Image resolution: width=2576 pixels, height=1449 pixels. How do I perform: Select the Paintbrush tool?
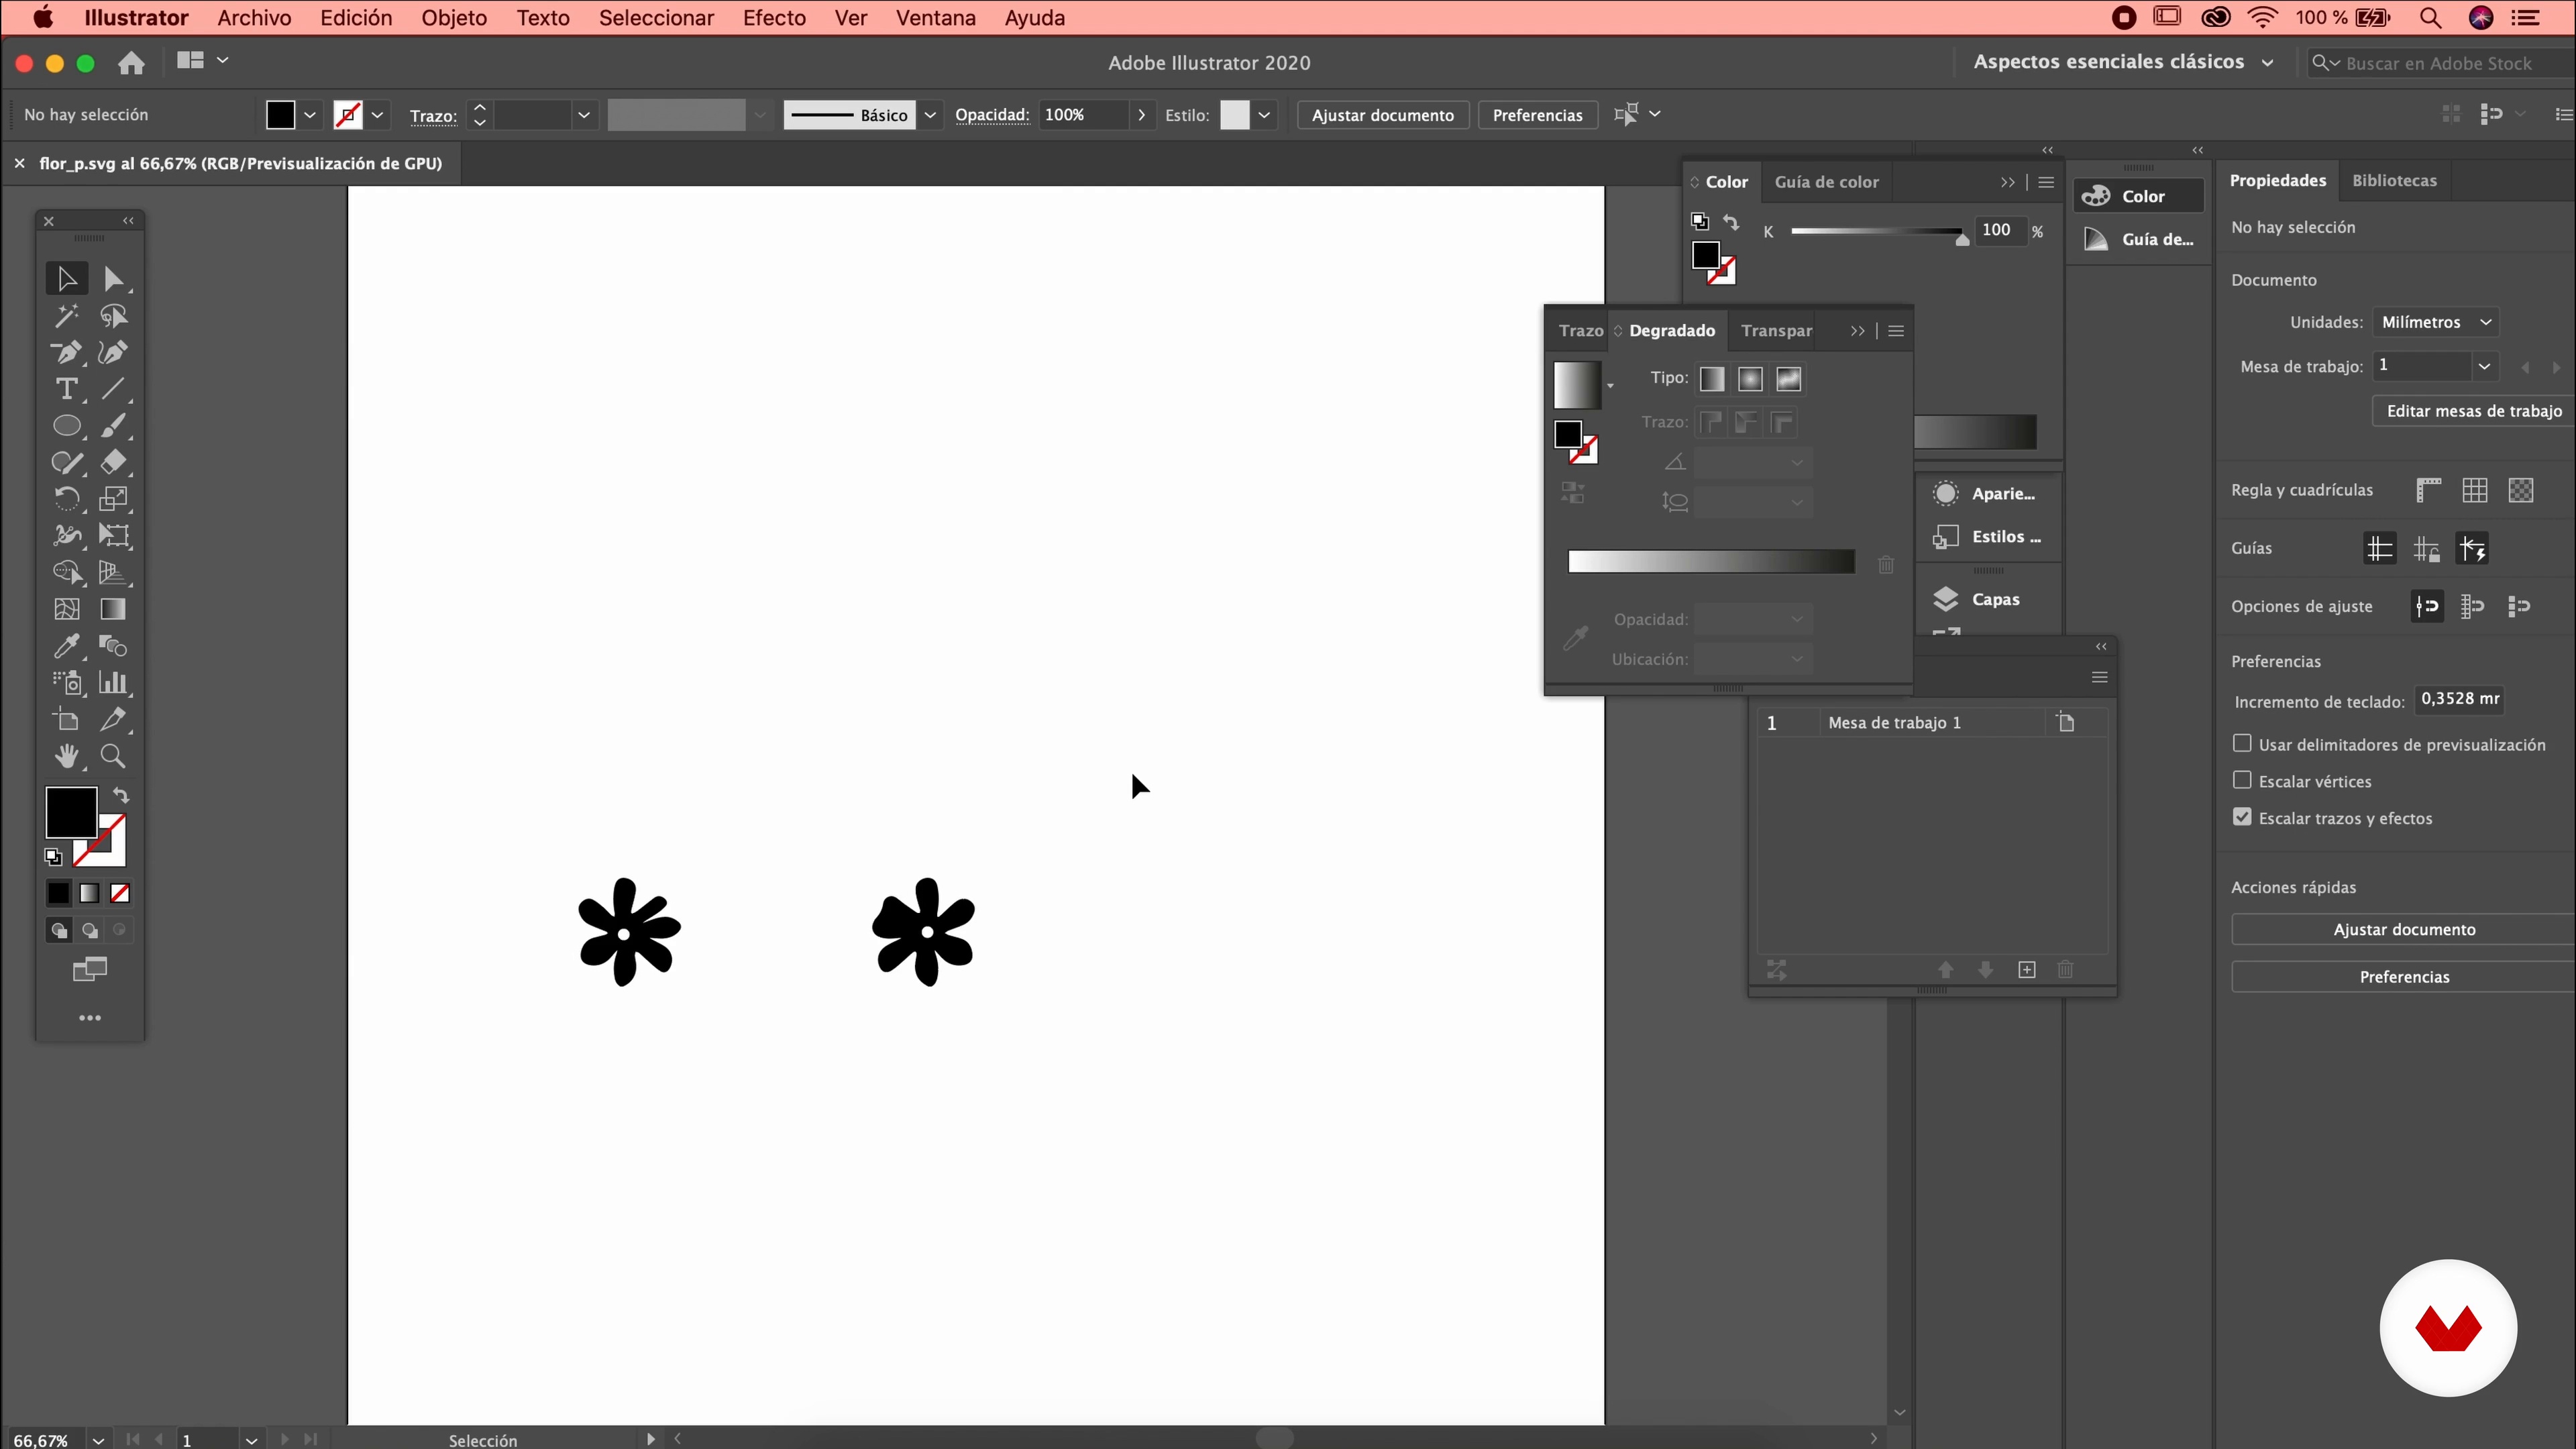[x=113, y=426]
